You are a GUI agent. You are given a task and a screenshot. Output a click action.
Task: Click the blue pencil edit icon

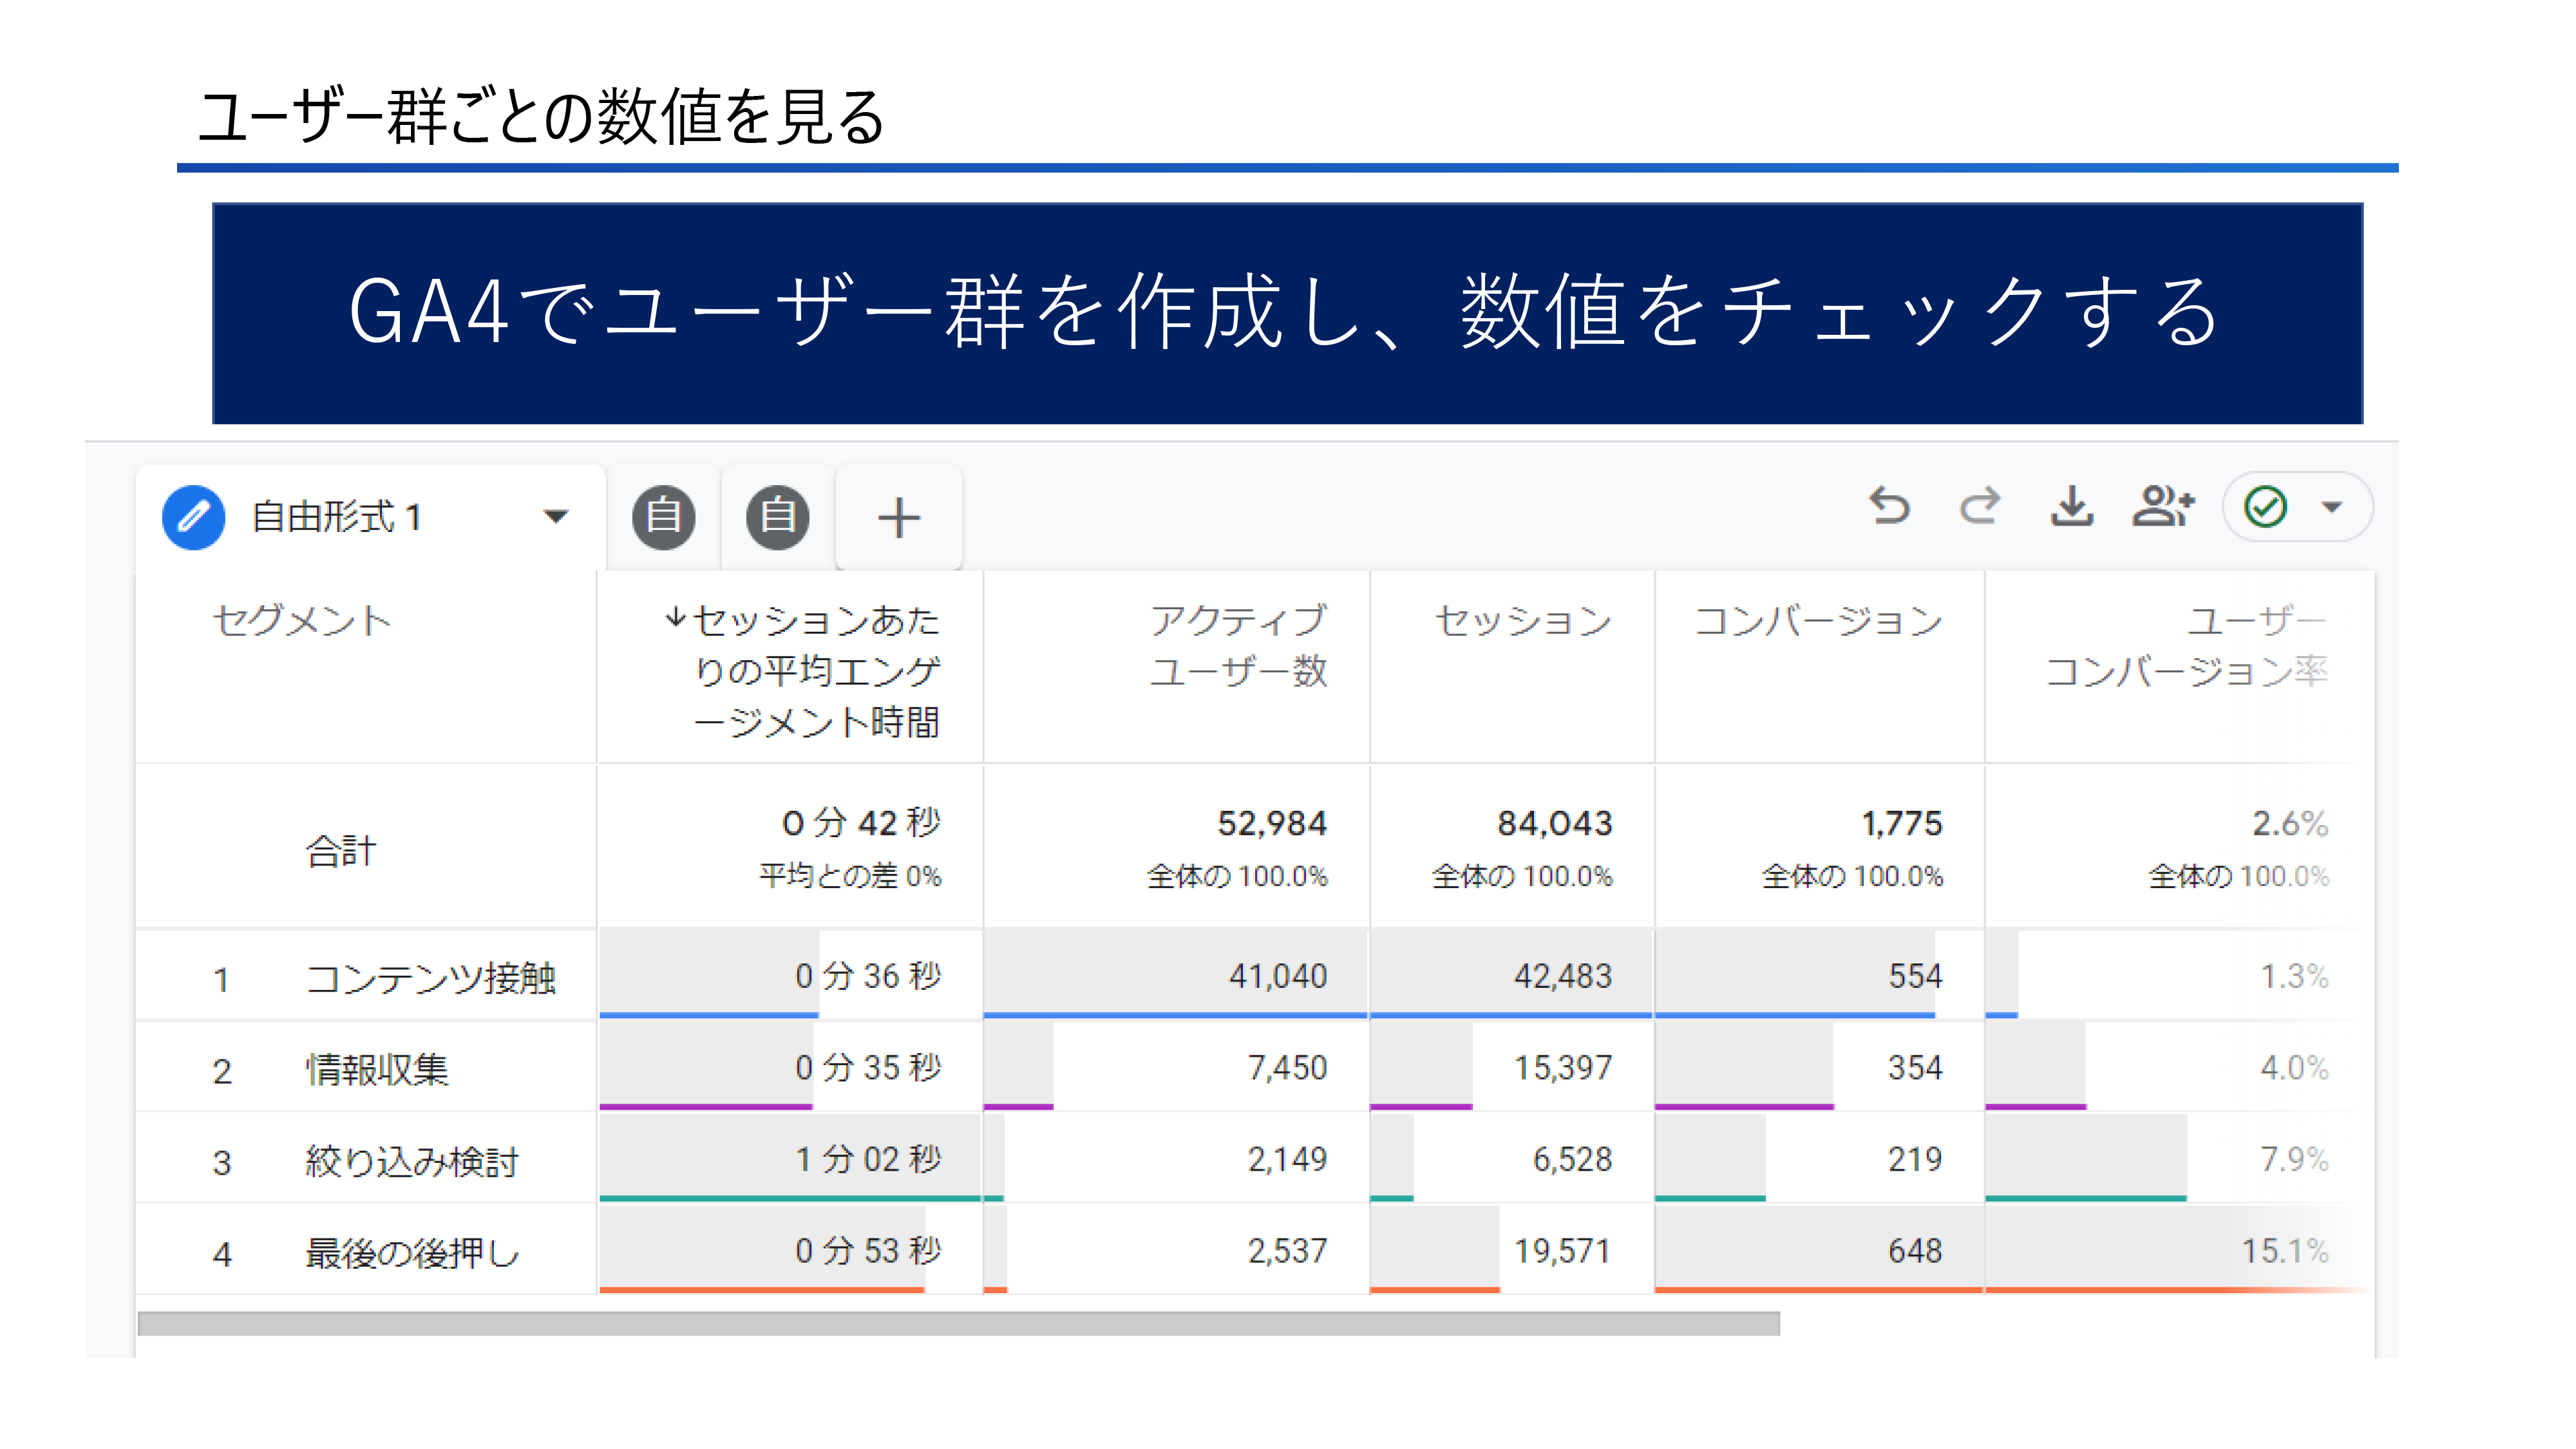193,517
